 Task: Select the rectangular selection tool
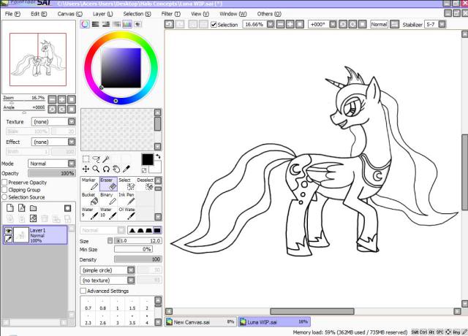tap(86, 159)
